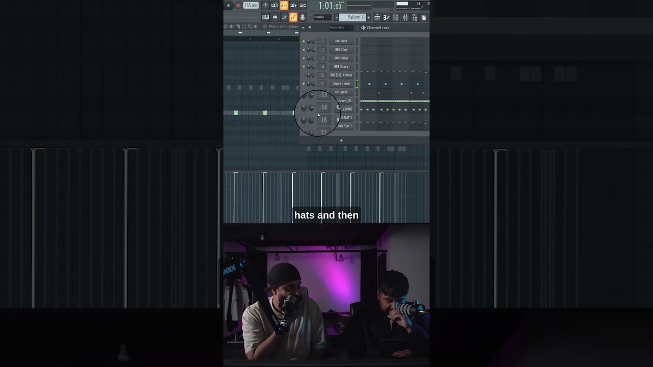
Task: Click the red record button
Action: tap(238, 6)
